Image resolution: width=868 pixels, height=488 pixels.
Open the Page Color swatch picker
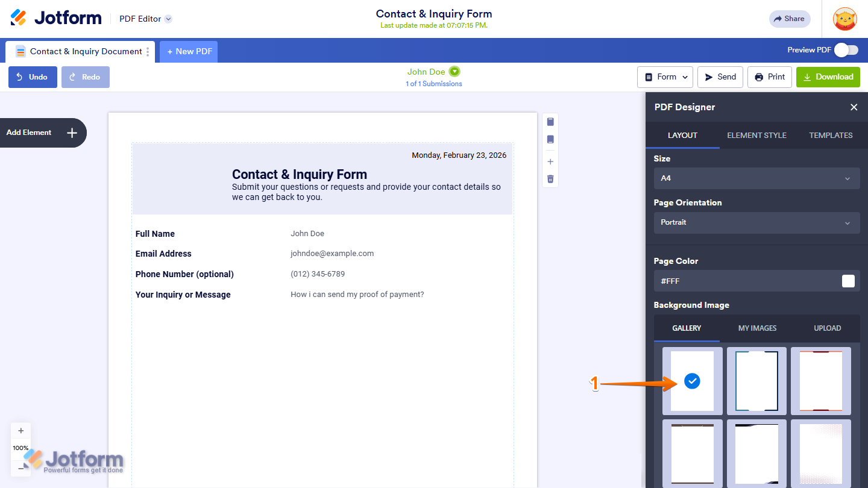848,281
